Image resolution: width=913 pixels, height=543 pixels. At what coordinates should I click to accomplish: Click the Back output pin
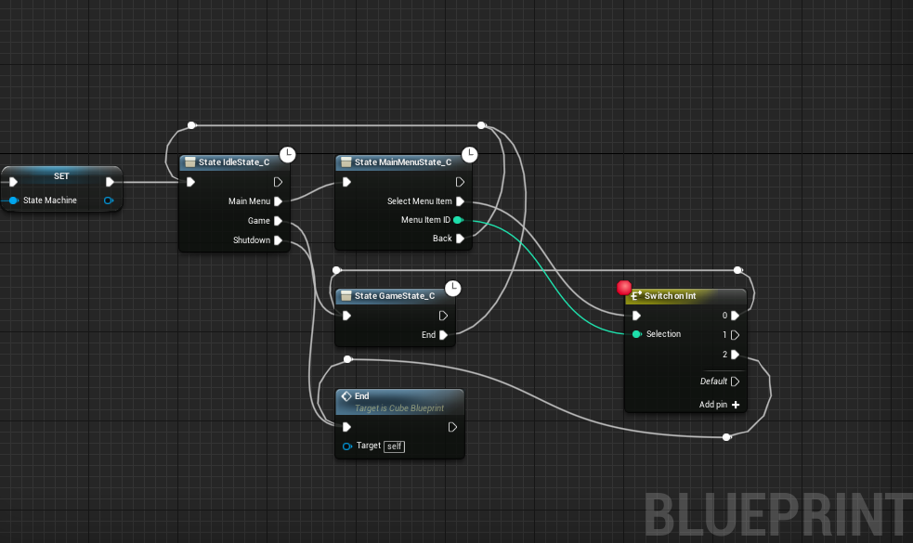[x=460, y=239]
